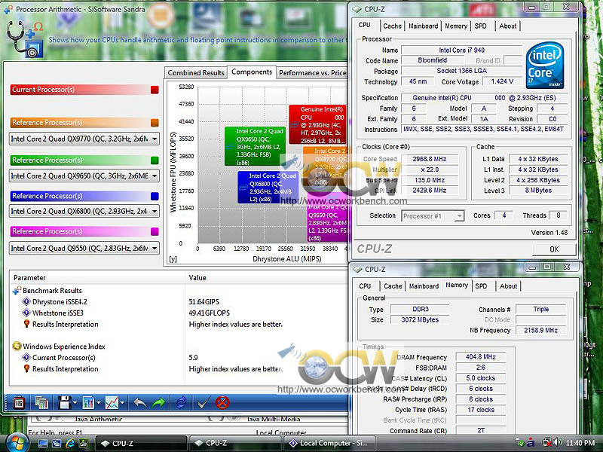Screen dimensions: 603x452
Task: Click the magenta reference processor color swatch
Action: pyautogui.click(x=155, y=231)
